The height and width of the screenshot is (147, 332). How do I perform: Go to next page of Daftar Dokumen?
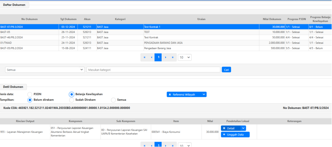click(x=165, y=57)
